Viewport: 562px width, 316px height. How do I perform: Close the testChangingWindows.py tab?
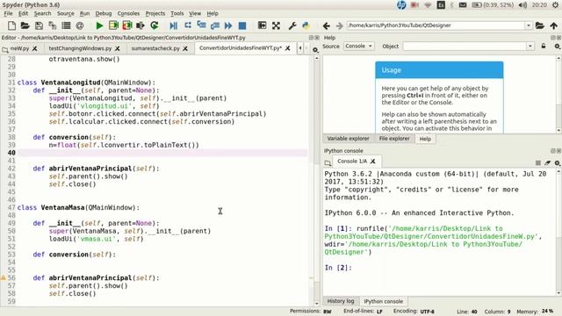[x=118, y=48]
